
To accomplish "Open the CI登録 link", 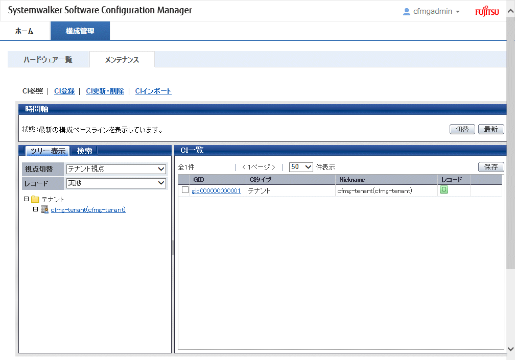I will pyautogui.click(x=64, y=91).
